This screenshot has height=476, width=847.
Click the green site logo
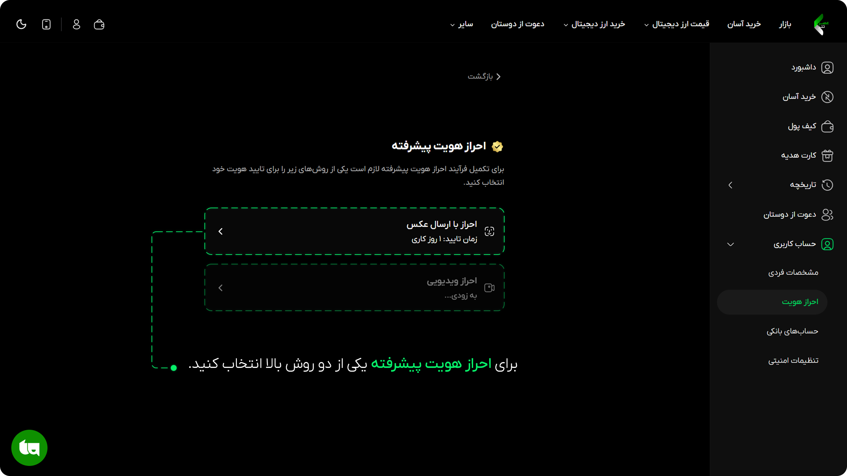pos(821,24)
